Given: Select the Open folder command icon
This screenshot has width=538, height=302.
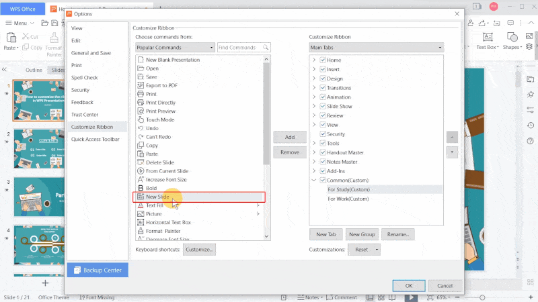Looking at the screenshot, I should (141, 68).
